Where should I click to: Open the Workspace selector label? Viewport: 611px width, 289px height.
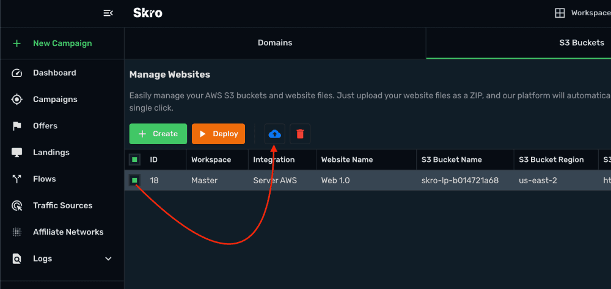point(591,13)
